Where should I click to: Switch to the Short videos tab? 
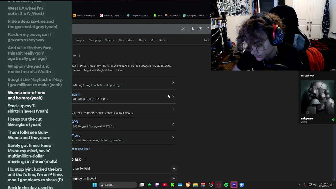point(126,40)
